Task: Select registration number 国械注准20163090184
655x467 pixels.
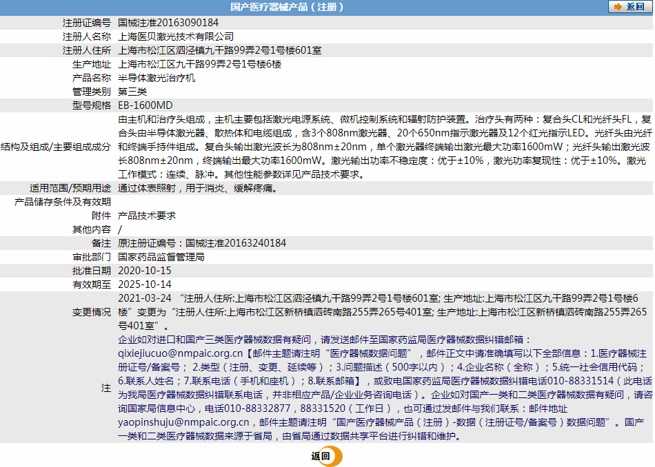Action: point(168,23)
